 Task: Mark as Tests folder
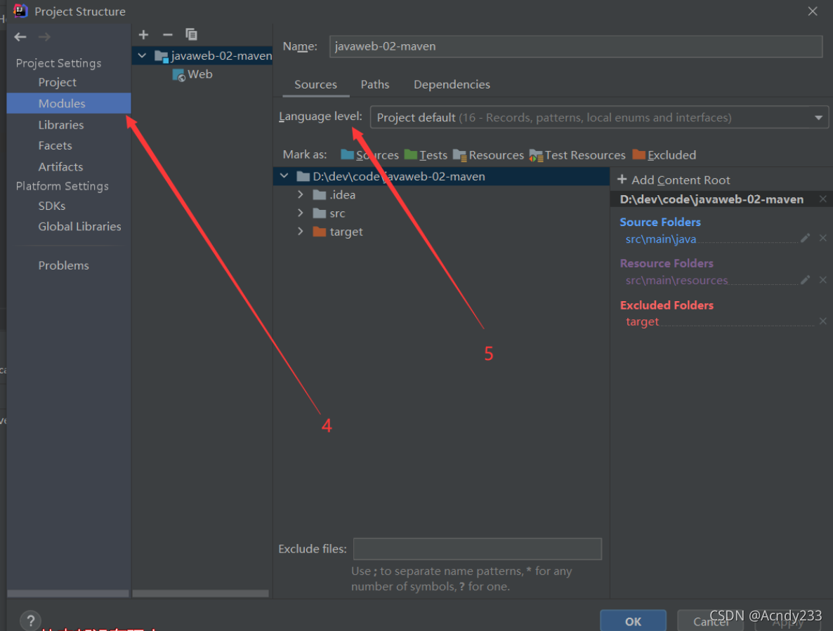click(426, 155)
